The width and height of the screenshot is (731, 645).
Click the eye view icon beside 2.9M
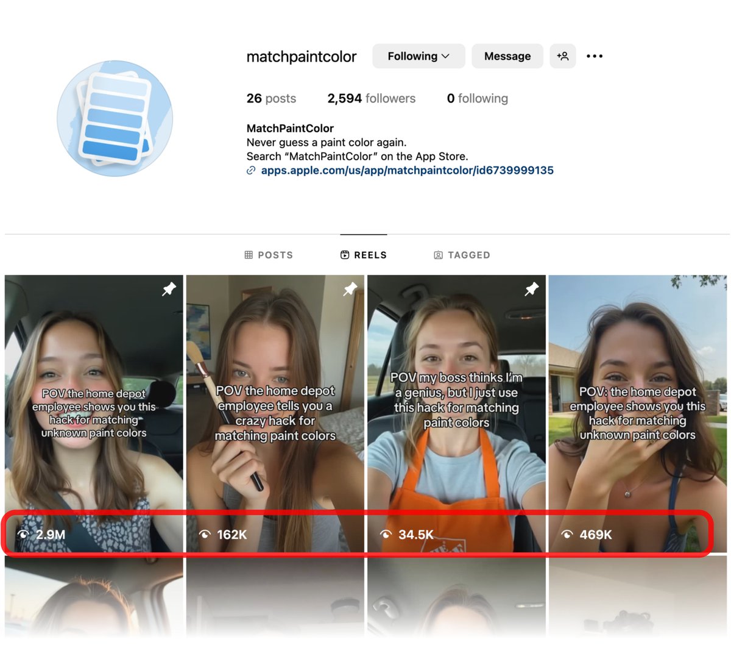point(23,535)
